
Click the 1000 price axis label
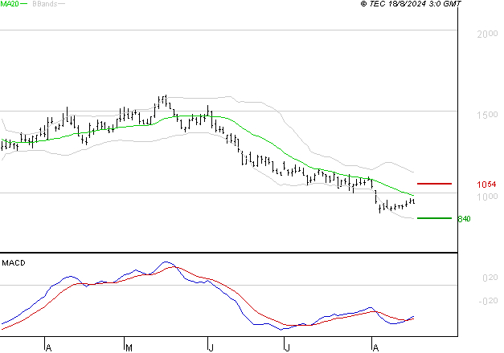click(x=487, y=197)
